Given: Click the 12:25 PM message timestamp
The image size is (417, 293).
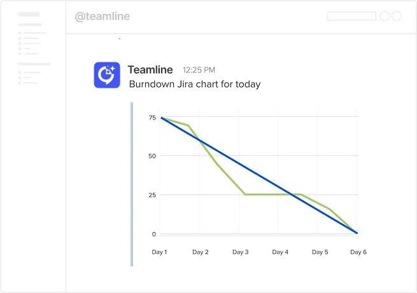Looking at the screenshot, I should 199,70.
